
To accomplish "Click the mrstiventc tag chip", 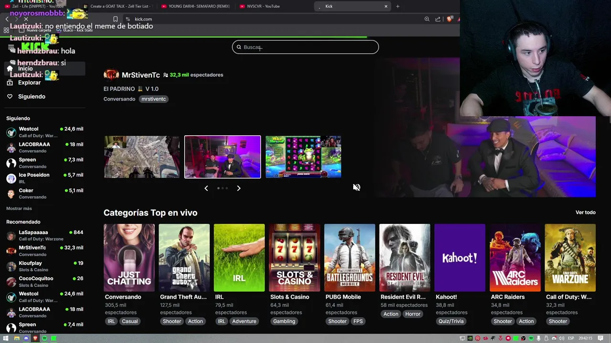I will 153,99.
